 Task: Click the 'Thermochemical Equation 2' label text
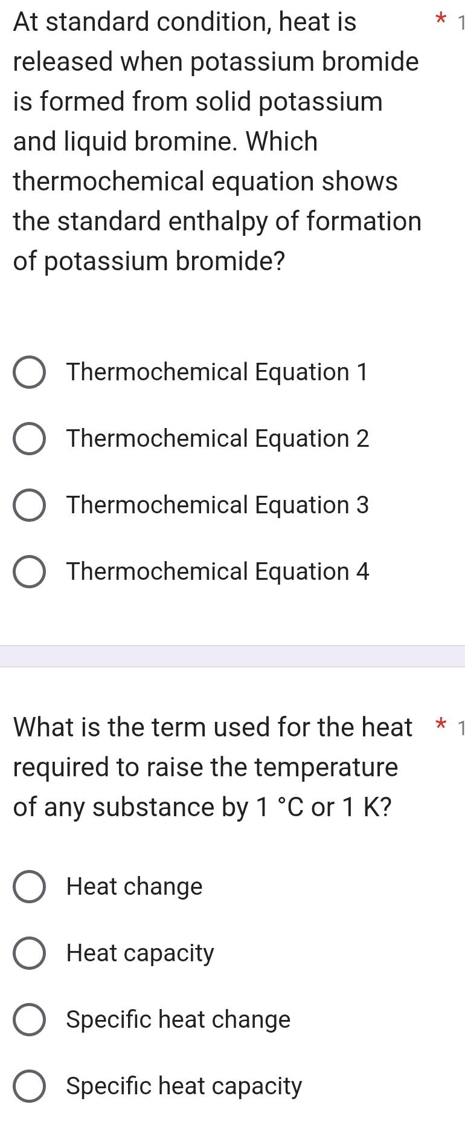(x=217, y=439)
